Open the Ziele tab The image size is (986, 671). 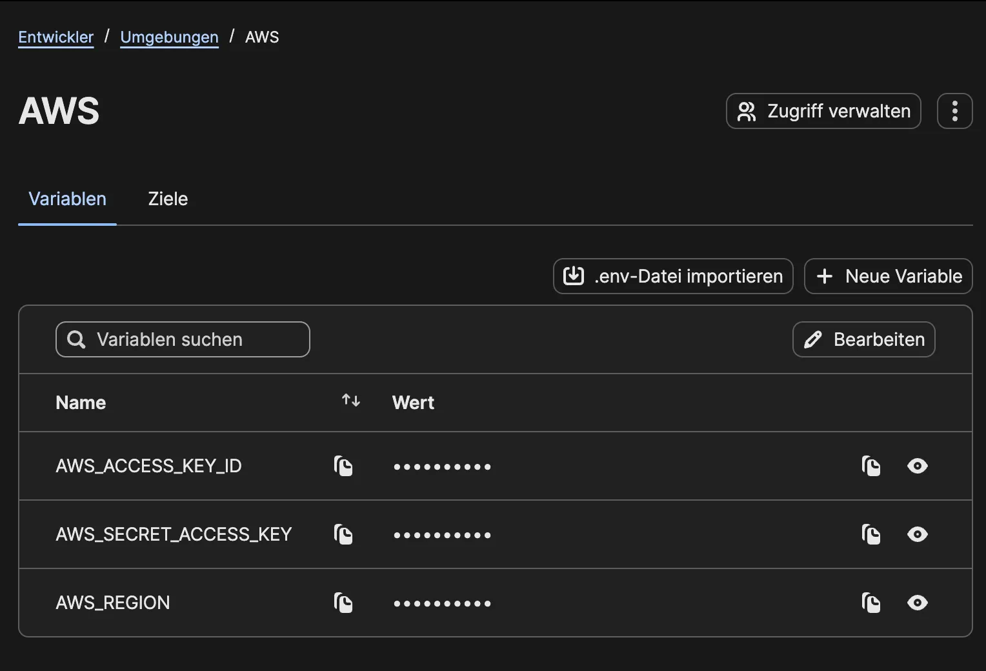click(x=168, y=199)
